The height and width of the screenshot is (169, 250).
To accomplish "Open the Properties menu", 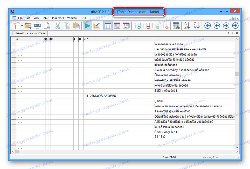I will pos(58,18).
